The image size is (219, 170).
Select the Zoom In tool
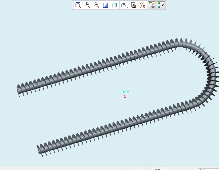pos(87,5)
